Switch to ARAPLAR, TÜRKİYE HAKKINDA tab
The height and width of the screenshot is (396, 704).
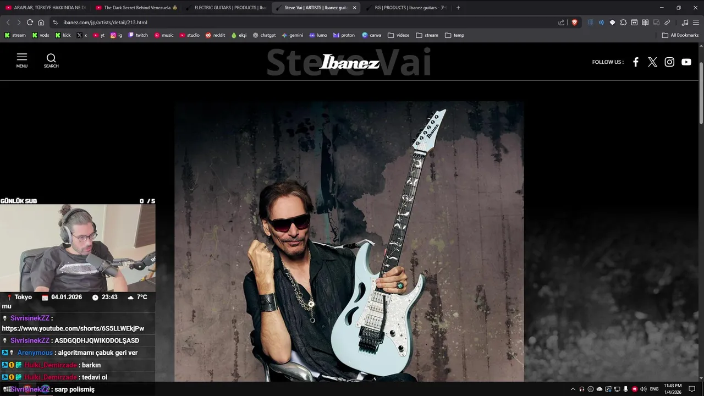(x=45, y=8)
